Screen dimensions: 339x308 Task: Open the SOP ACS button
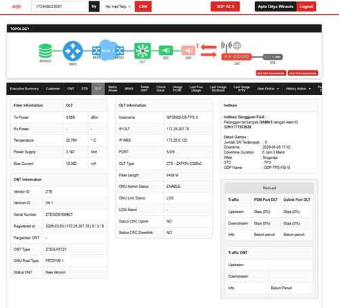225,7
